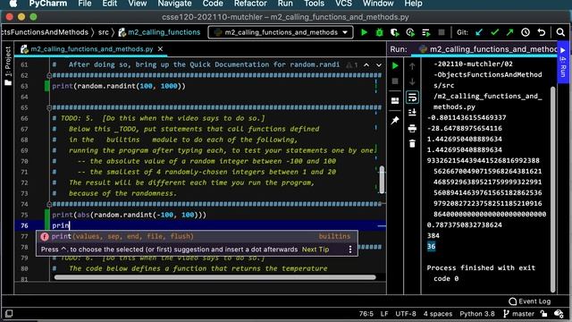The height and width of the screenshot is (322, 572).
Task: Open the Refactor menu
Action: [x=250, y=4]
